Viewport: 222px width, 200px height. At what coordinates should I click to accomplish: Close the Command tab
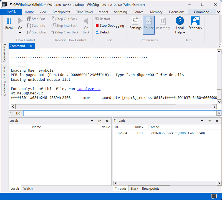(x=31, y=46)
